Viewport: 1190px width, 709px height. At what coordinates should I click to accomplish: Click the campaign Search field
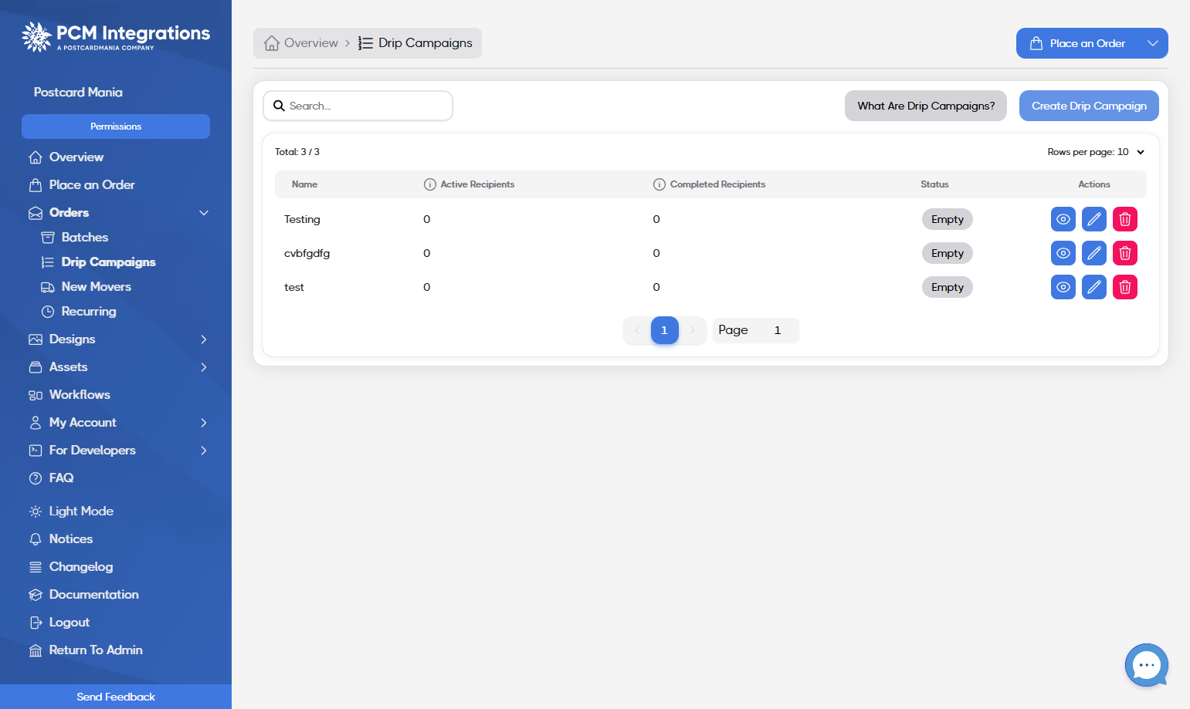pyautogui.click(x=358, y=106)
